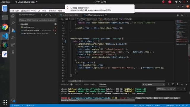Kill the terminal with trash icon
The height and width of the screenshot is (107, 190).
point(178,84)
